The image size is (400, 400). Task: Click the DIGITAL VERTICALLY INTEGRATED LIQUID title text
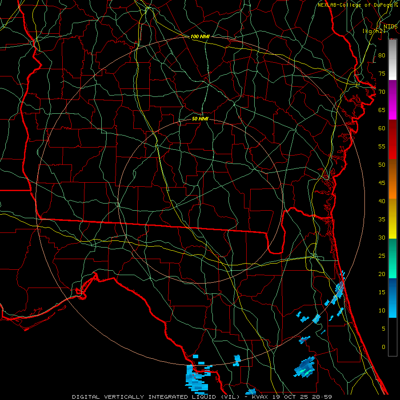(144, 397)
